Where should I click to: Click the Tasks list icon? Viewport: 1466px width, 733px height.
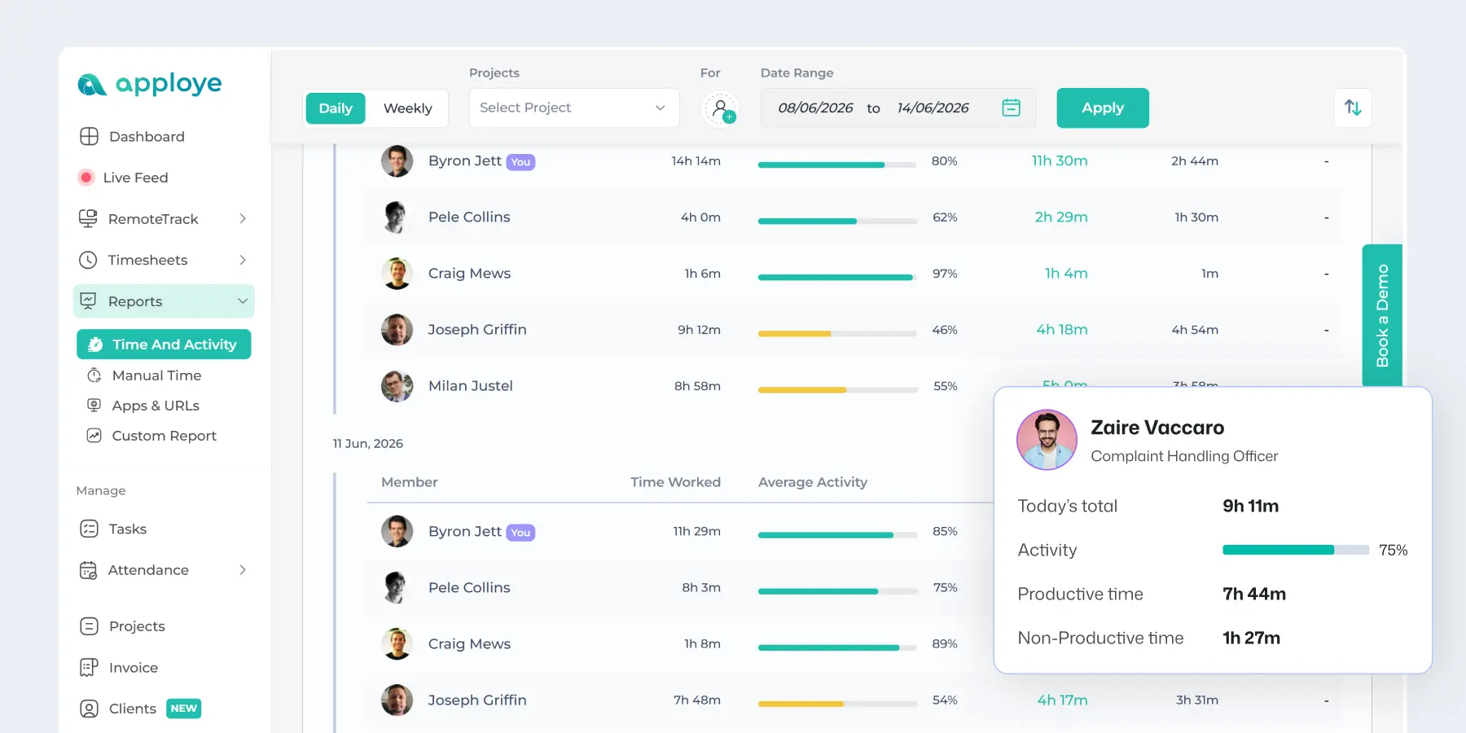pyautogui.click(x=89, y=529)
